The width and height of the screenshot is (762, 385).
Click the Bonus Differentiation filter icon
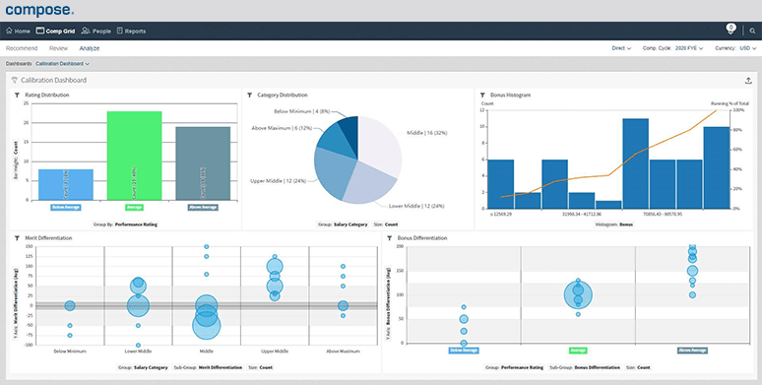point(390,238)
